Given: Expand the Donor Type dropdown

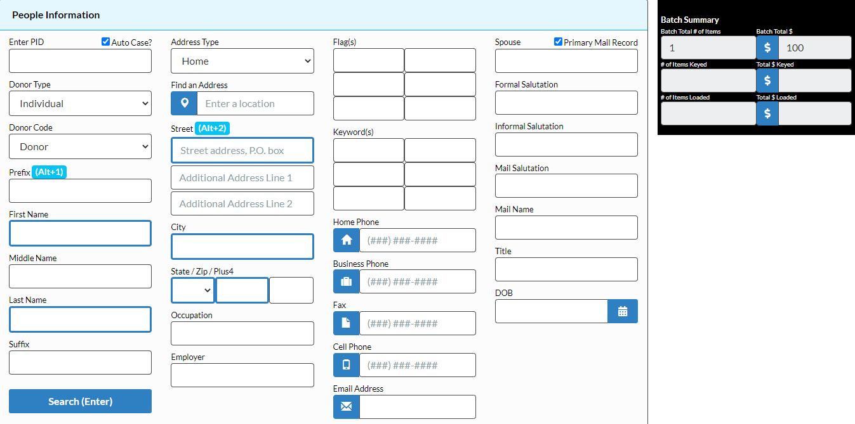Looking at the screenshot, I should 80,103.
